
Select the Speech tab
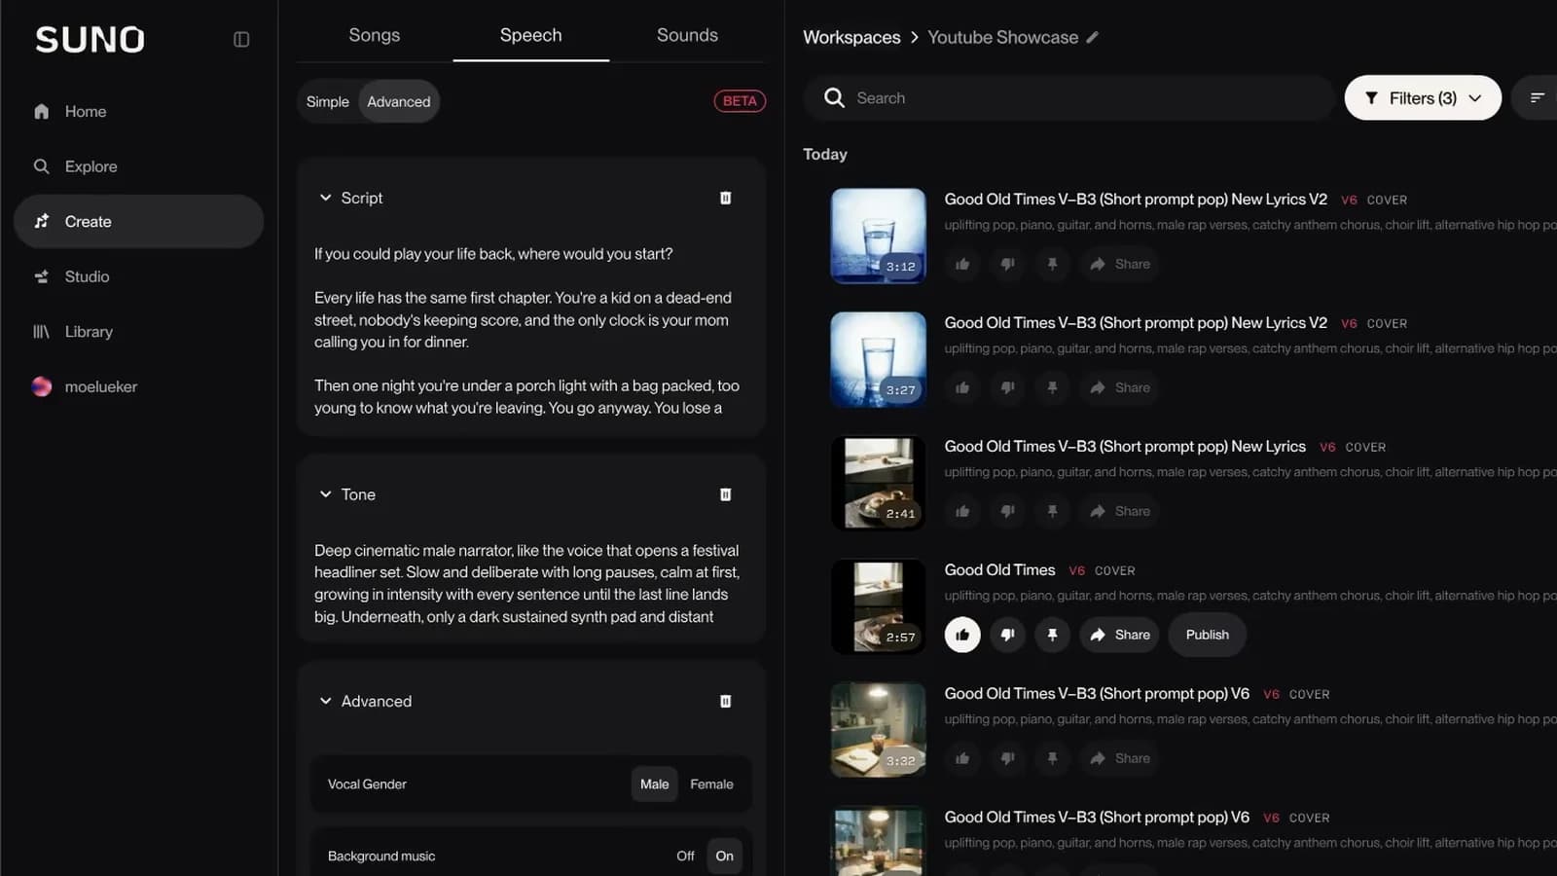531,35
